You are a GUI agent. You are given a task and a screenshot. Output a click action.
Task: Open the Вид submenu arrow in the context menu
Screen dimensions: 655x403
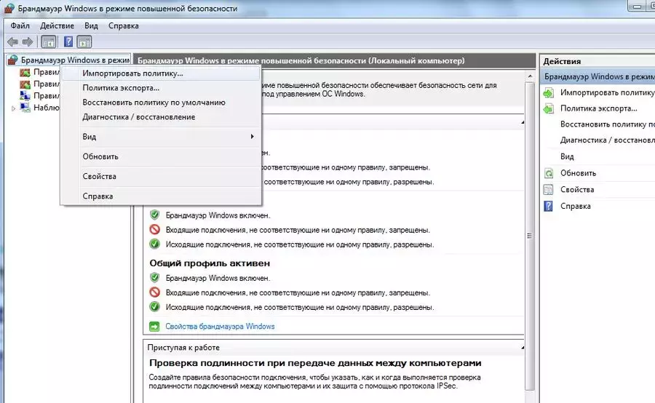(252, 137)
